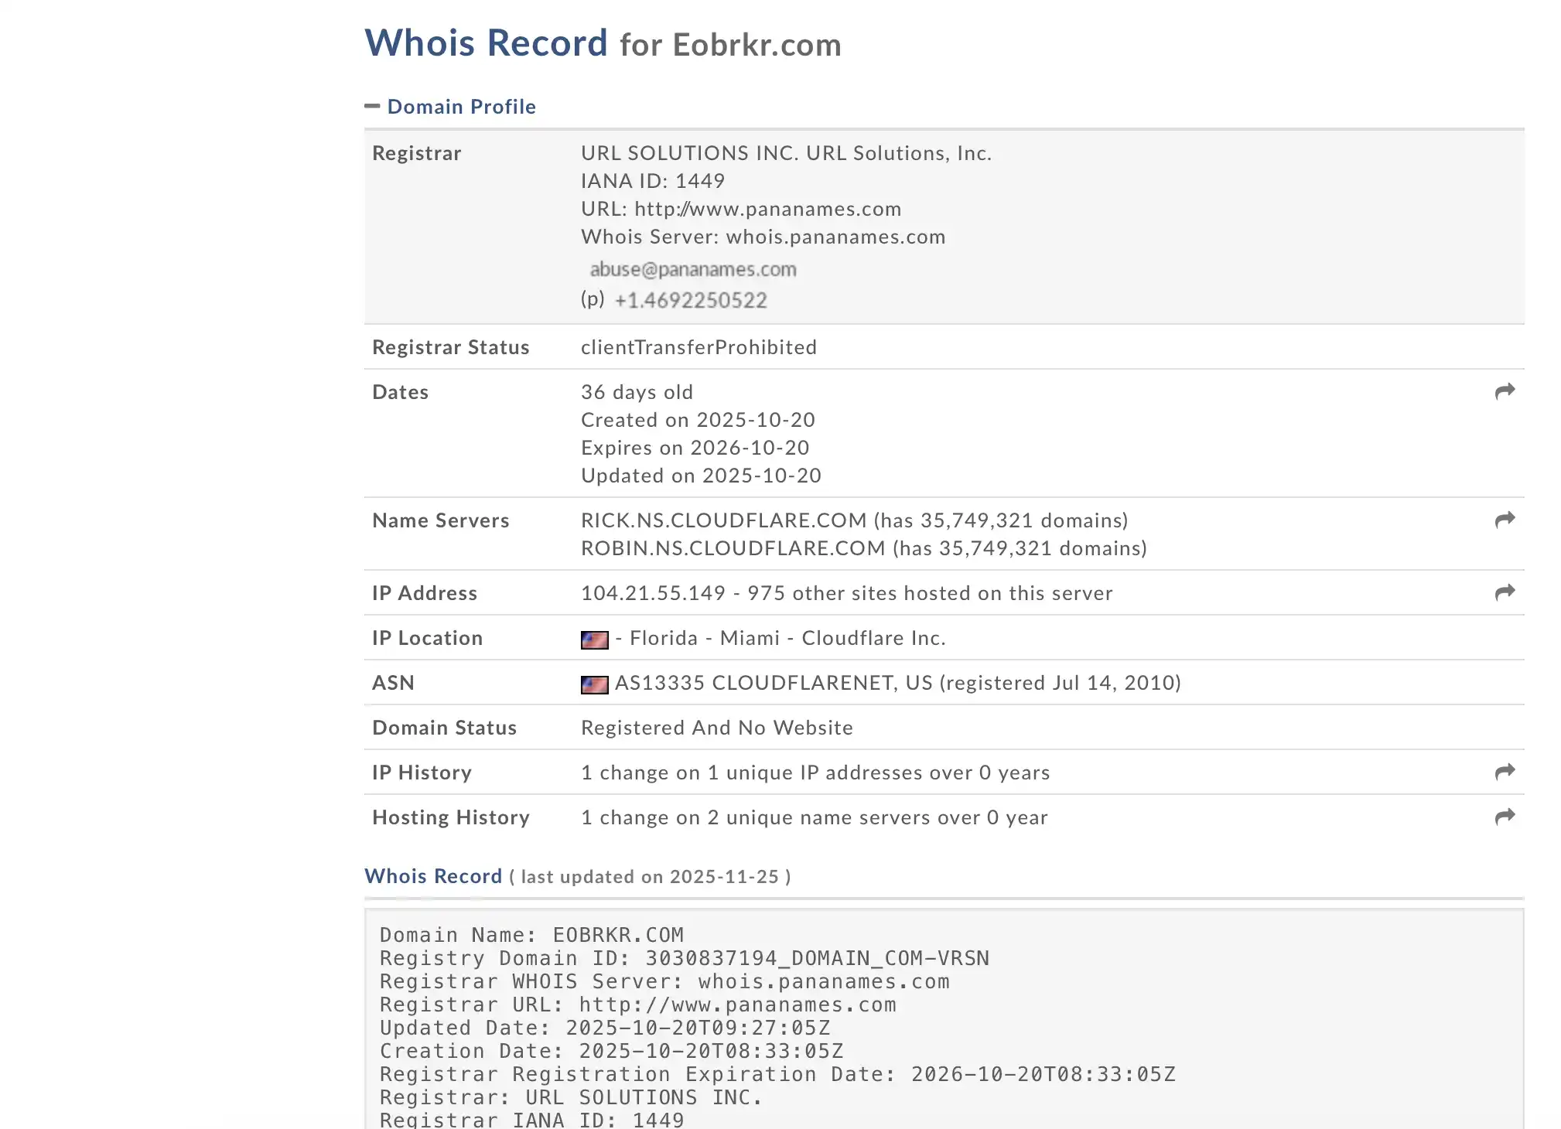Collapse the Domain Profile section with the minus icon
The width and height of the screenshot is (1561, 1129).
pyautogui.click(x=372, y=106)
